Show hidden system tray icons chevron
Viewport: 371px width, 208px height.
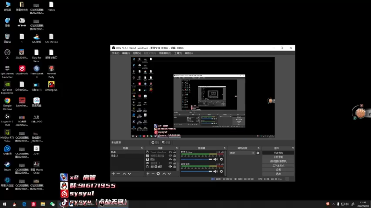[x=333, y=204]
